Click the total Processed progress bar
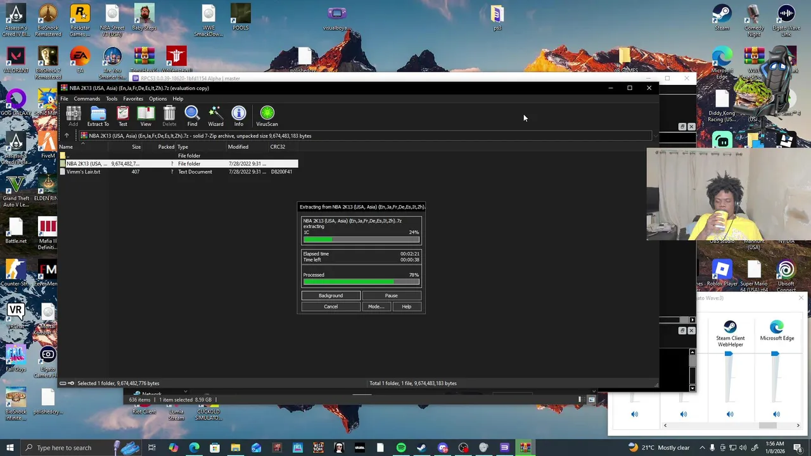Viewport: 811px width, 456px height. (361, 281)
